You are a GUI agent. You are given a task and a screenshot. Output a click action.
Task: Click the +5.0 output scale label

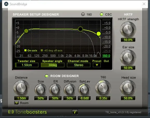coord(107,23)
